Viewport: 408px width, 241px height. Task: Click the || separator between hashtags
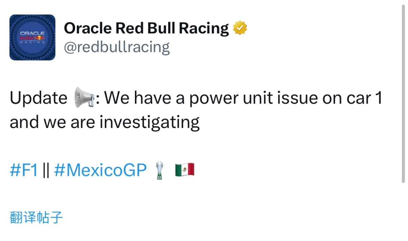coord(46,170)
